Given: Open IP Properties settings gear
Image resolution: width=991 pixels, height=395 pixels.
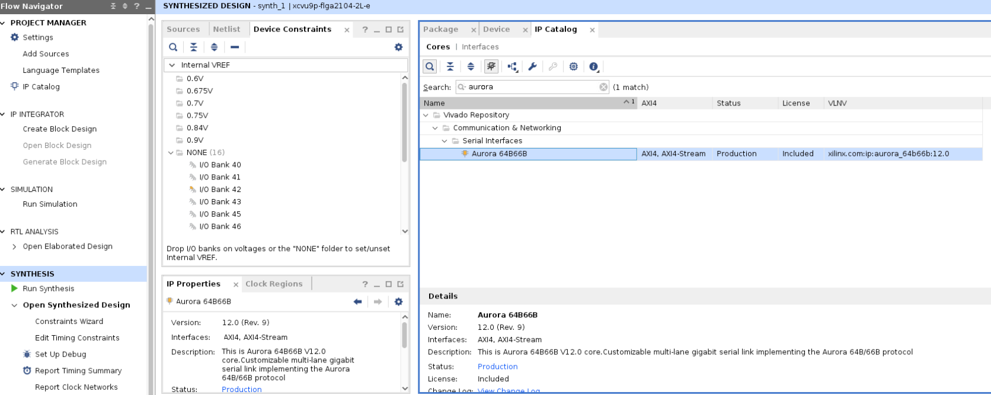Looking at the screenshot, I should point(398,301).
